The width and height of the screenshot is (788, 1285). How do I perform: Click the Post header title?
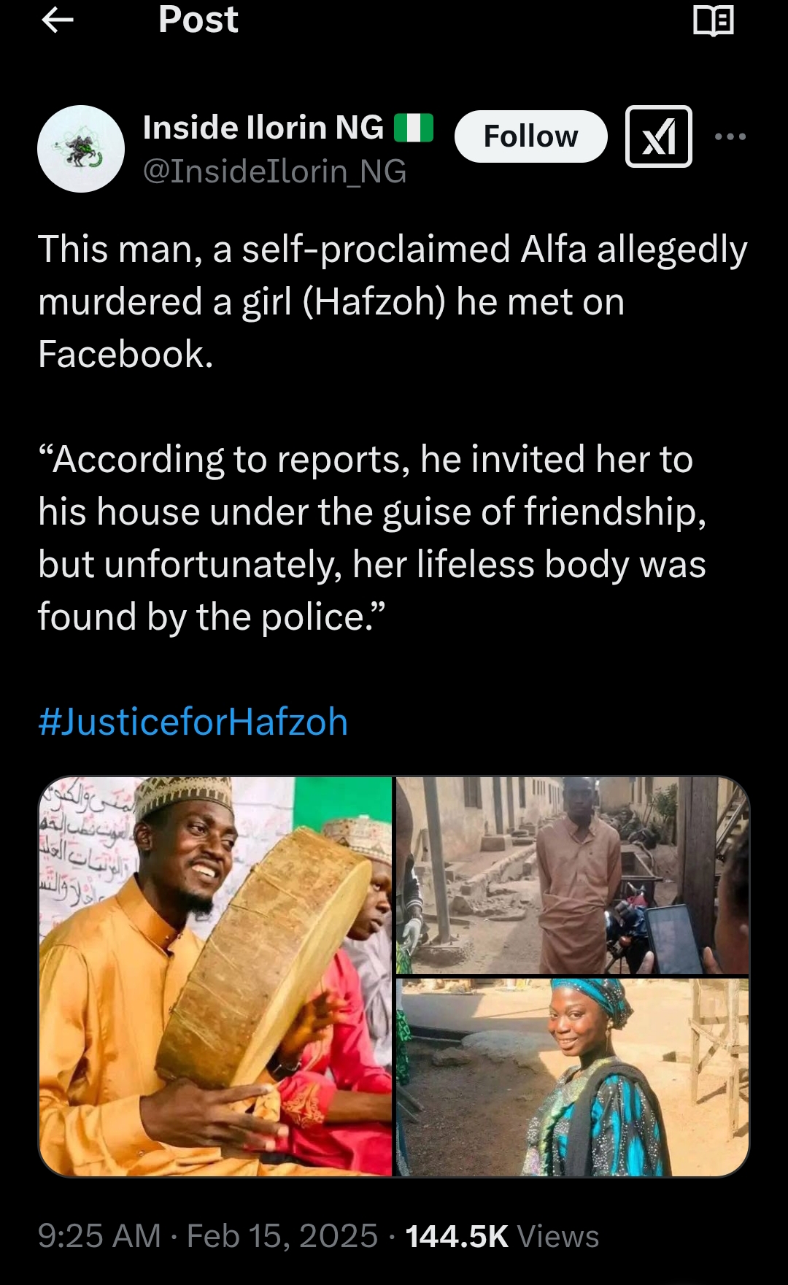[198, 19]
